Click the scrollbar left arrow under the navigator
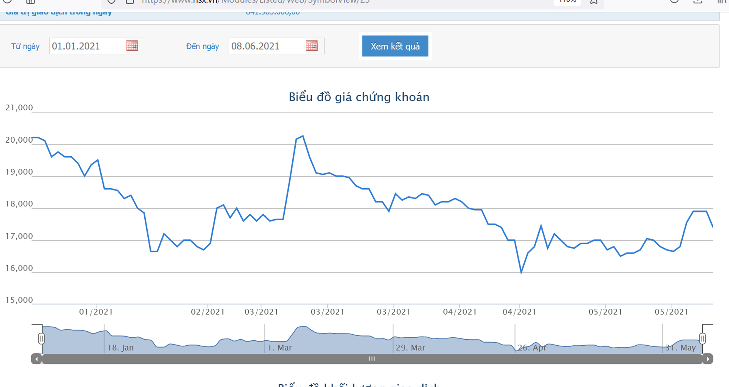Screen dimensions: 729x387 36,359
